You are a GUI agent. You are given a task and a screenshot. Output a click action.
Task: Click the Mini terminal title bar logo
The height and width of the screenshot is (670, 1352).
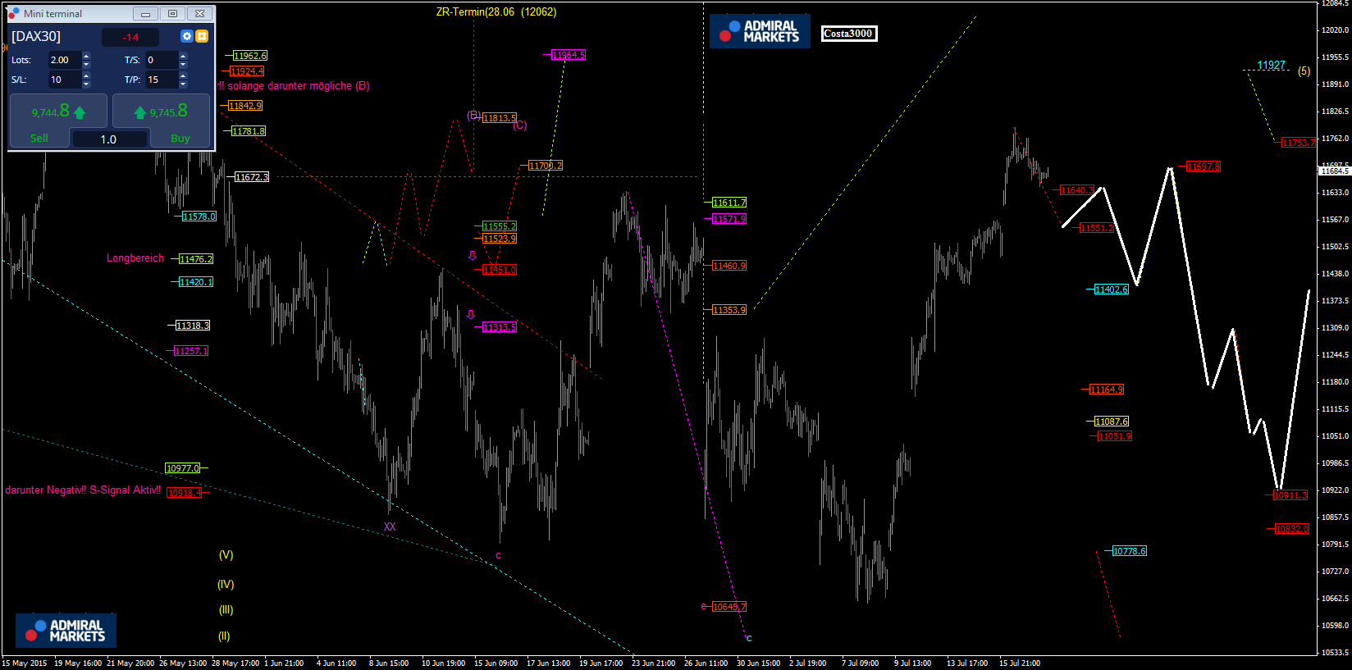(x=14, y=13)
